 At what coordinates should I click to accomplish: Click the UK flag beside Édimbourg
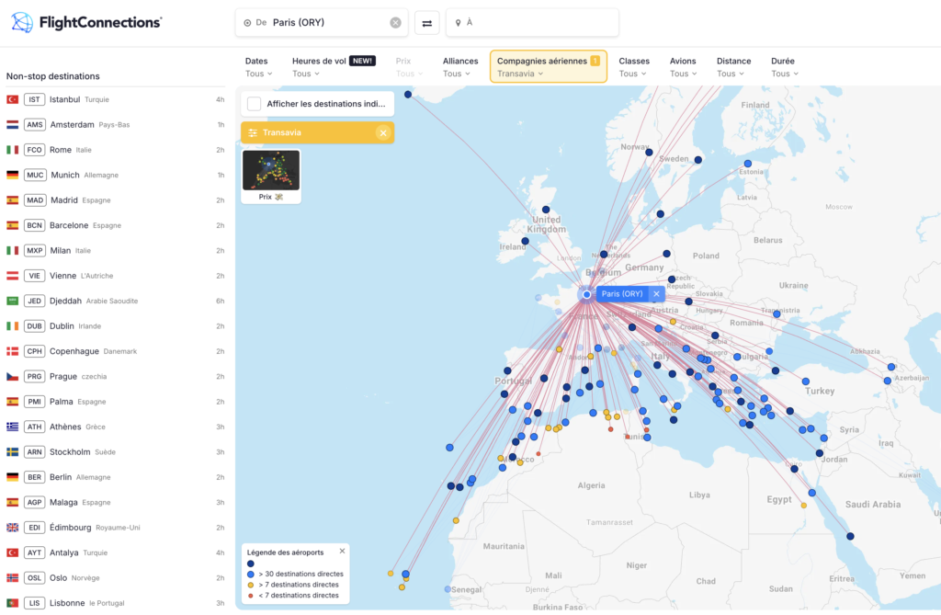[13, 528]
